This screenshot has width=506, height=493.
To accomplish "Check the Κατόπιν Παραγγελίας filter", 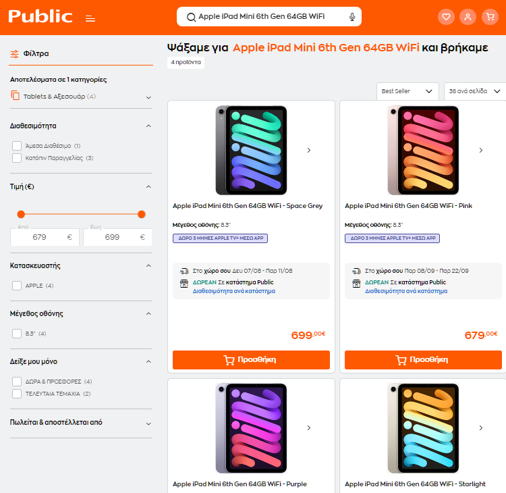I will 17,158.
